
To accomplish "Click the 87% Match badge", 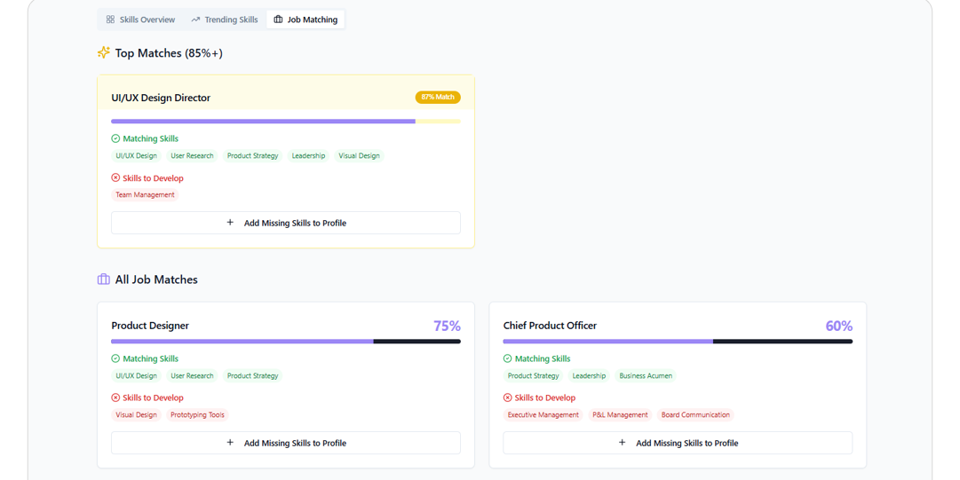I will tap(438, 98).
